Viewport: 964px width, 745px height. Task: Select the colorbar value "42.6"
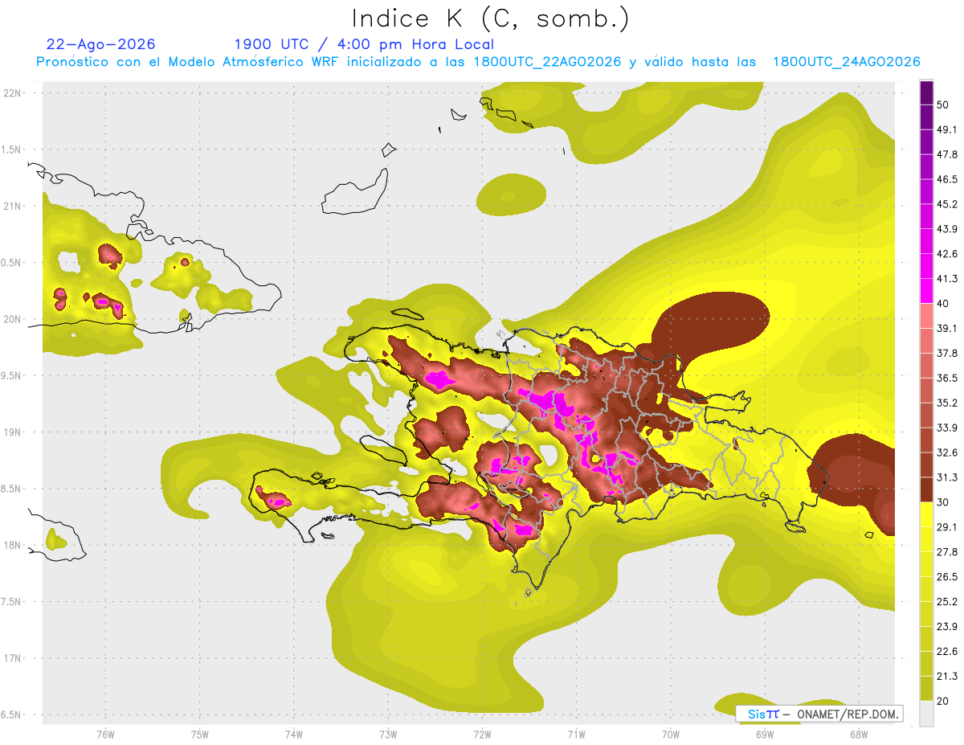[946, 254]
